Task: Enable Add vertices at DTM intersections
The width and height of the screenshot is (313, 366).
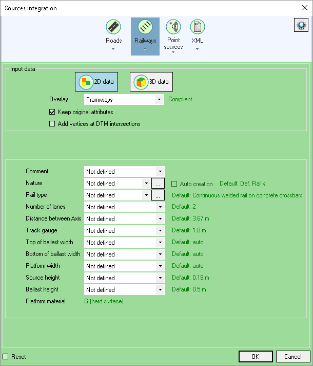Action: (x=52, y=124)
